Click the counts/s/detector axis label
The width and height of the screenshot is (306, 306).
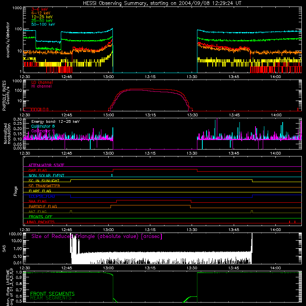coord(8,40)
